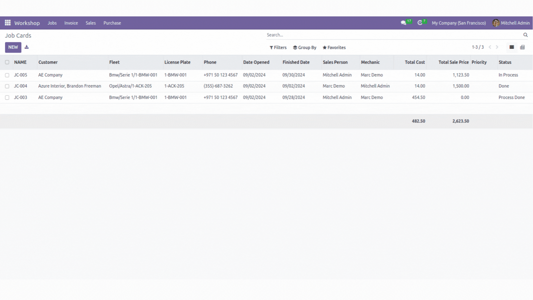Sort by Total Cost column header

click(x=415, y=62)
